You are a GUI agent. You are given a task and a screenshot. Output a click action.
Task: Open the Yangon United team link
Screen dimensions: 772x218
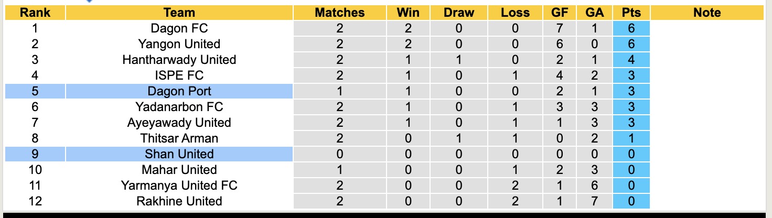click(179, 44)
